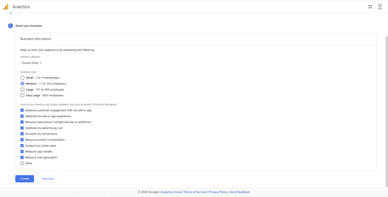Open the Privacy Policy link
The image size is (388, 197).
coord(218,192)
